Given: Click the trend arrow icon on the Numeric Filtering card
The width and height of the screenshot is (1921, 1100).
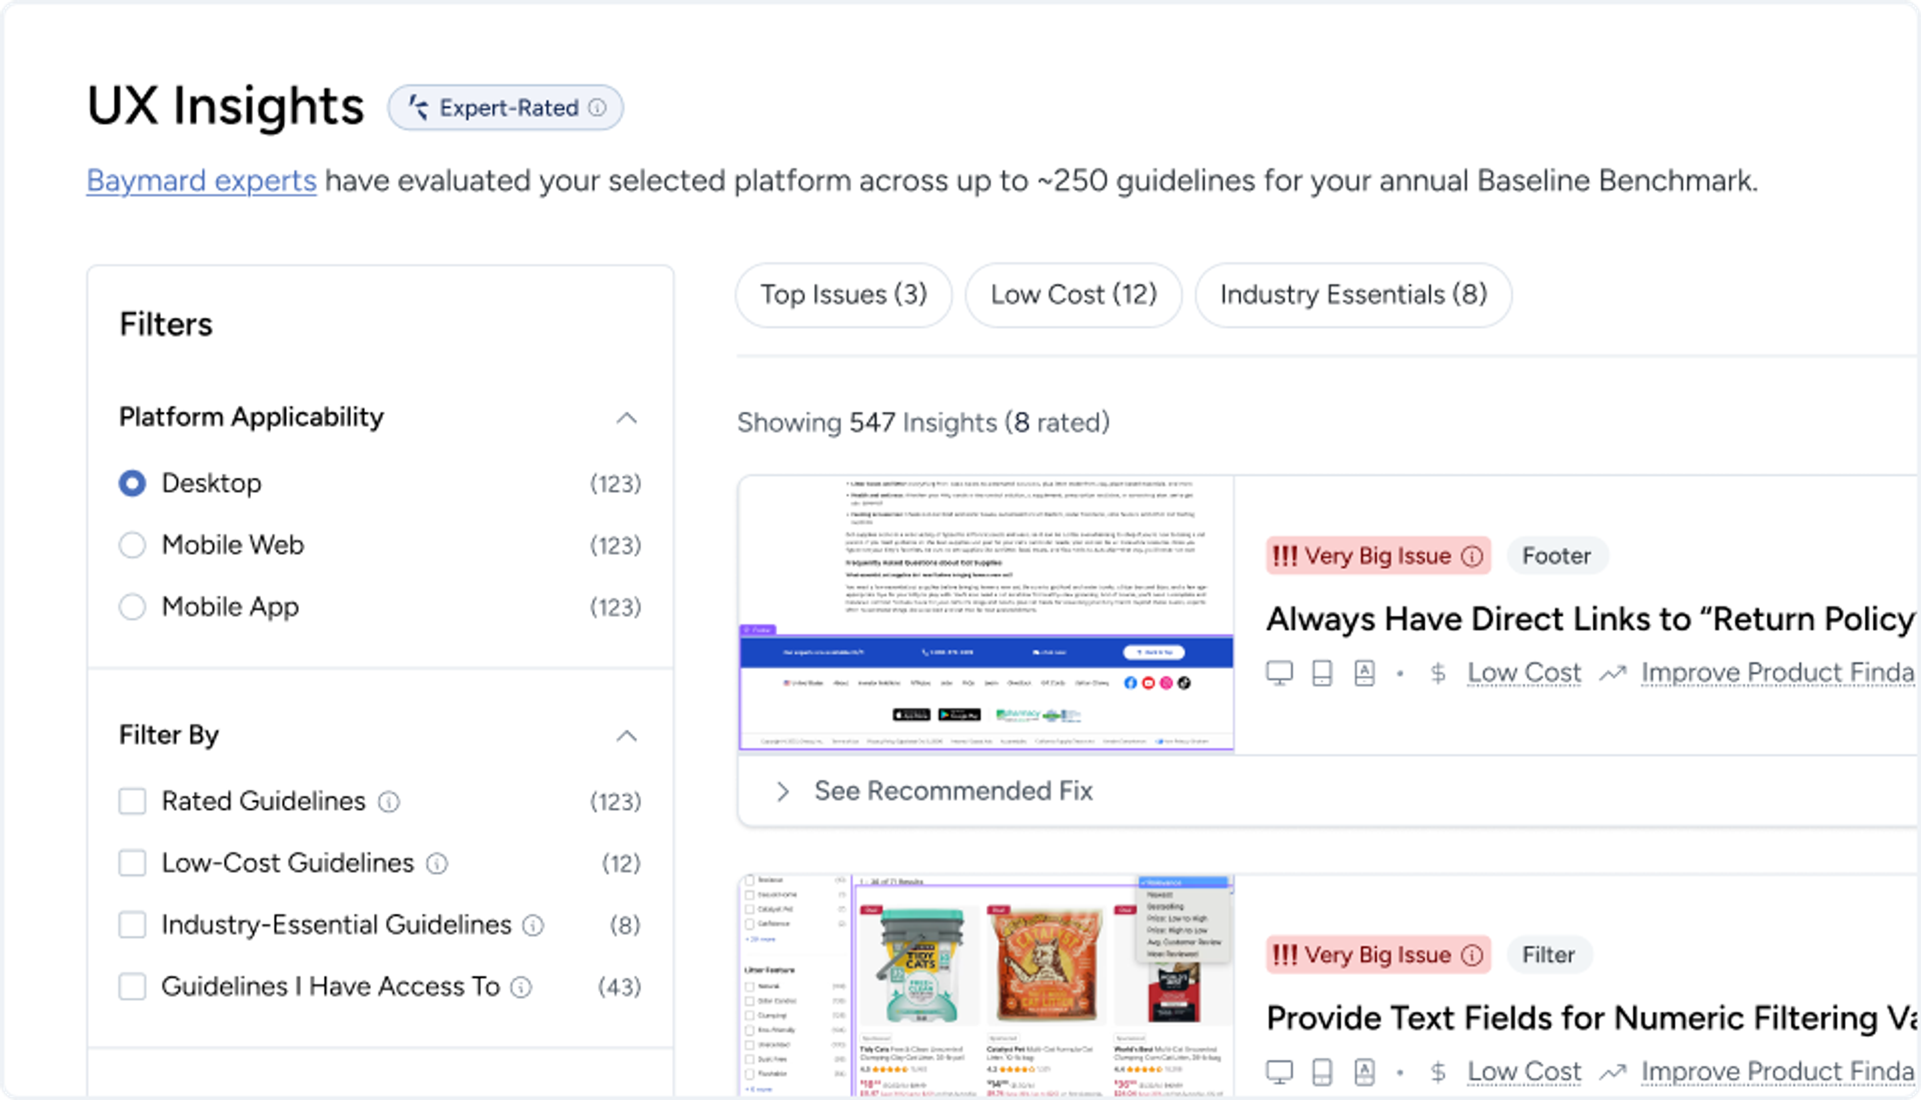Looking at the screenshot, I should [1613, 1072].
